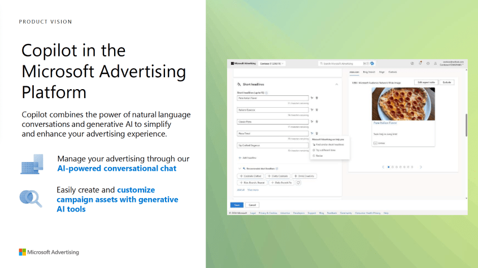Image resolution: width=478 pixels, height=268 pixels.
Task: Click the Copilot icon beside the first headline
Action: [312, 98]
